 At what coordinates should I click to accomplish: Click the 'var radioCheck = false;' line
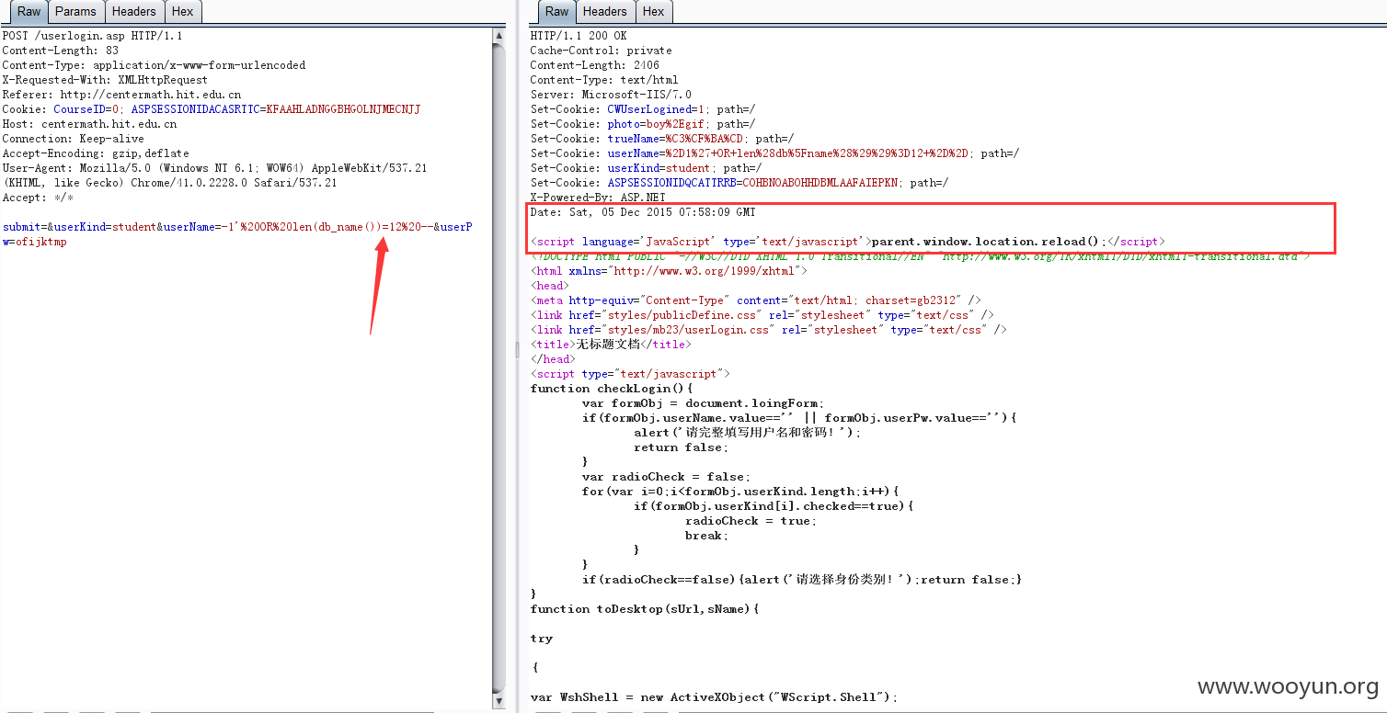[x=666, y=477]
